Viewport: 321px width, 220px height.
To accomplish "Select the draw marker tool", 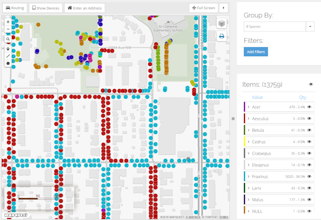I will [8, 48].
